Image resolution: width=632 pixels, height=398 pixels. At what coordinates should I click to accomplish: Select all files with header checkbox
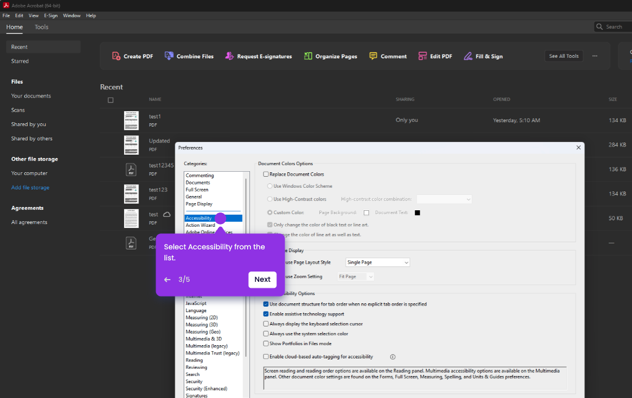coord(110,100)
